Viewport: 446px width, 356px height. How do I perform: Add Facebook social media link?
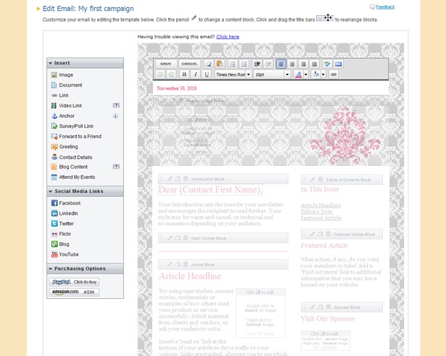click(x=66, y=203)
